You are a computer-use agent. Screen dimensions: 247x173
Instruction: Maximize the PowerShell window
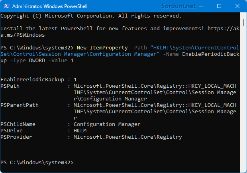click(219, 6)
